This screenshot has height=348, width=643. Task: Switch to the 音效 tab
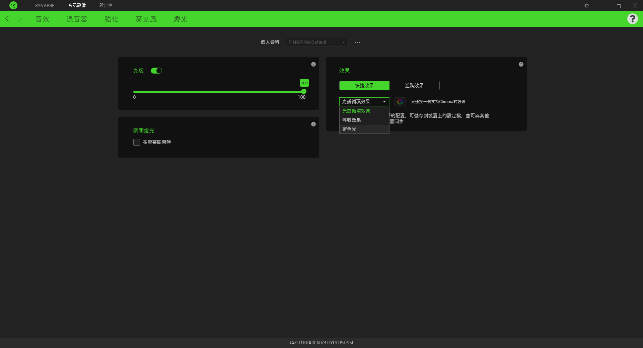click(x=43, y=19)
